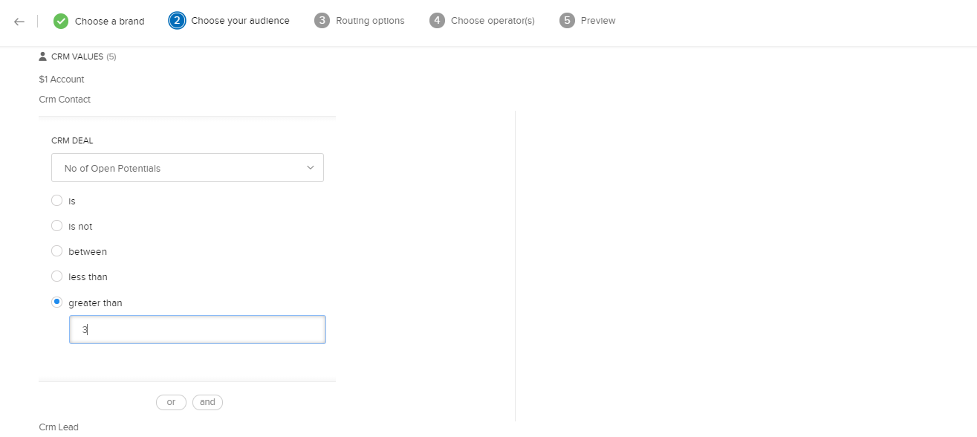Choose the "between" radio option
Screen dimensions: 977x437
(x=57, y=251)
